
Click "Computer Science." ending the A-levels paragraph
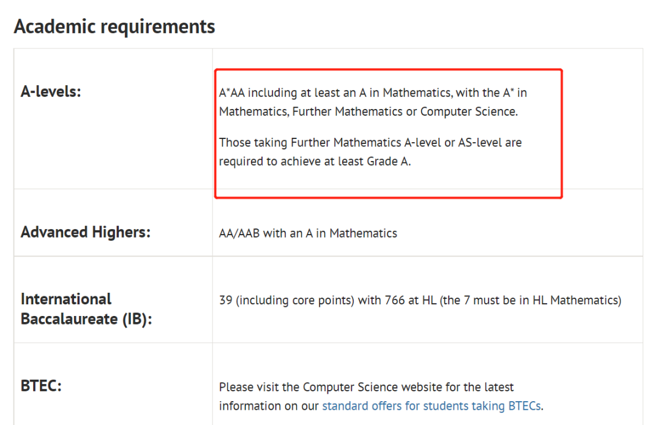469,112
